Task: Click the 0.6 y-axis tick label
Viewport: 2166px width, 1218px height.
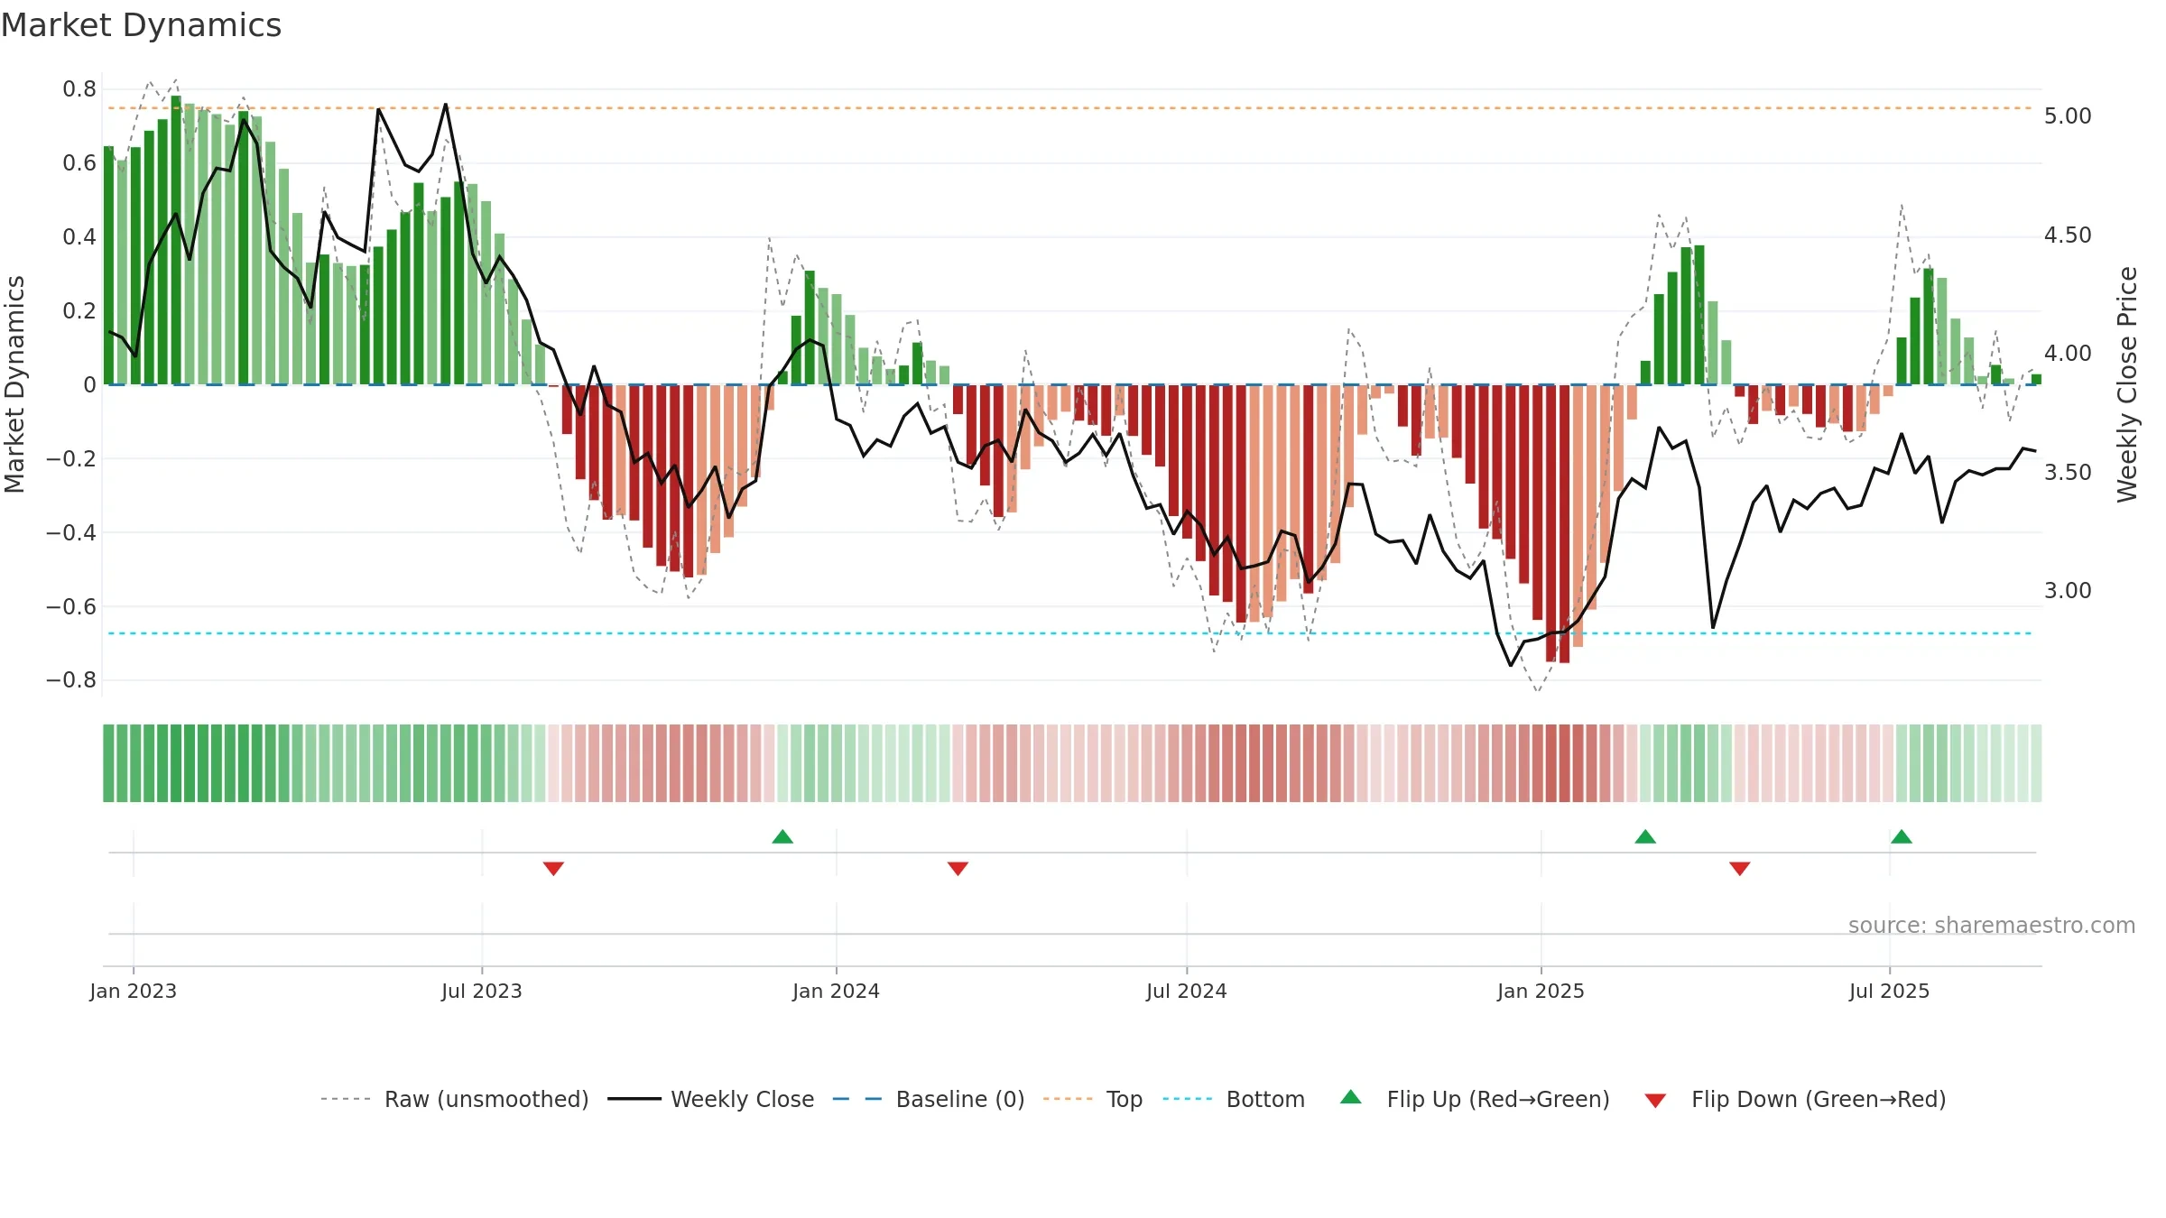Action: tap(79, 163)
